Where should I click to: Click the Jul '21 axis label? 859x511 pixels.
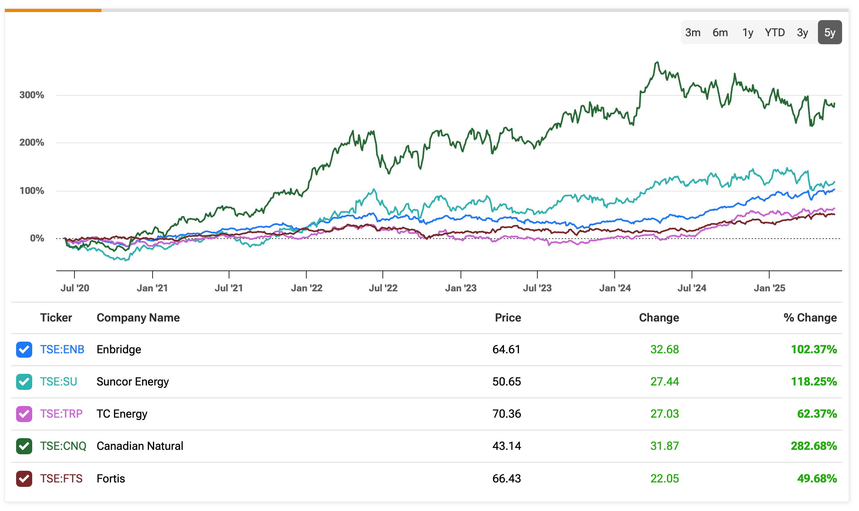229,288
